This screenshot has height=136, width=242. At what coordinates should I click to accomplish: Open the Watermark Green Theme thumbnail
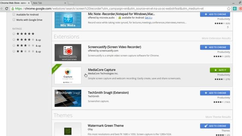point(68,130)
